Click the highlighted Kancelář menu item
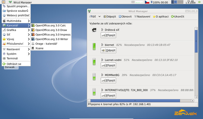 click(16, 25)
